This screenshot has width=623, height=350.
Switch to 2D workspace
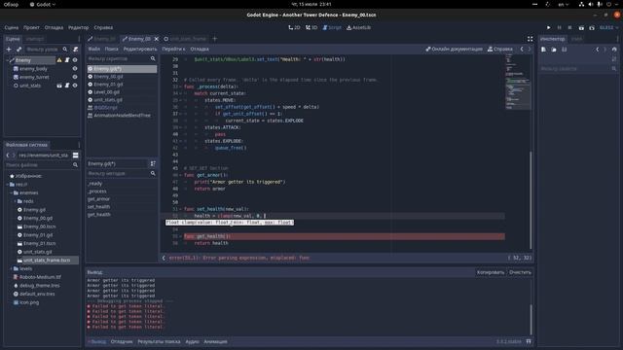(294, 28)
